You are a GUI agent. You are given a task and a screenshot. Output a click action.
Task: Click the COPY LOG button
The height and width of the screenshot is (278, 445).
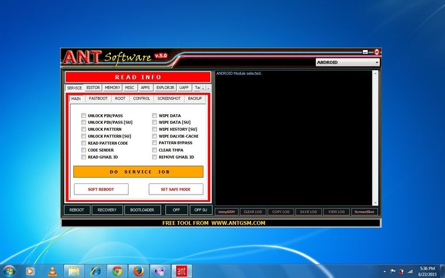click(281, 212)
